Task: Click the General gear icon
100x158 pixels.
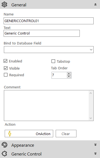Action: pos(4,4)
